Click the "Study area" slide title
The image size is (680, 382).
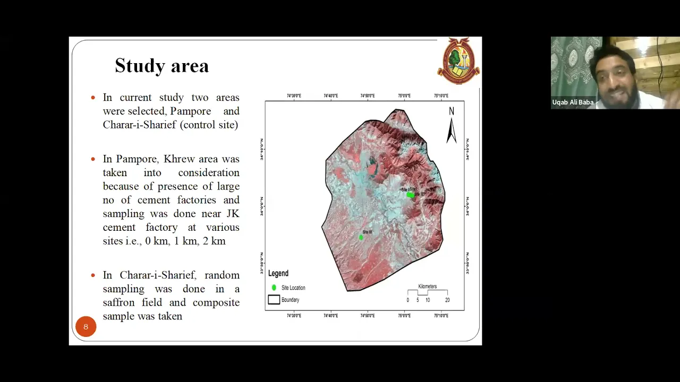click(162, 66)
